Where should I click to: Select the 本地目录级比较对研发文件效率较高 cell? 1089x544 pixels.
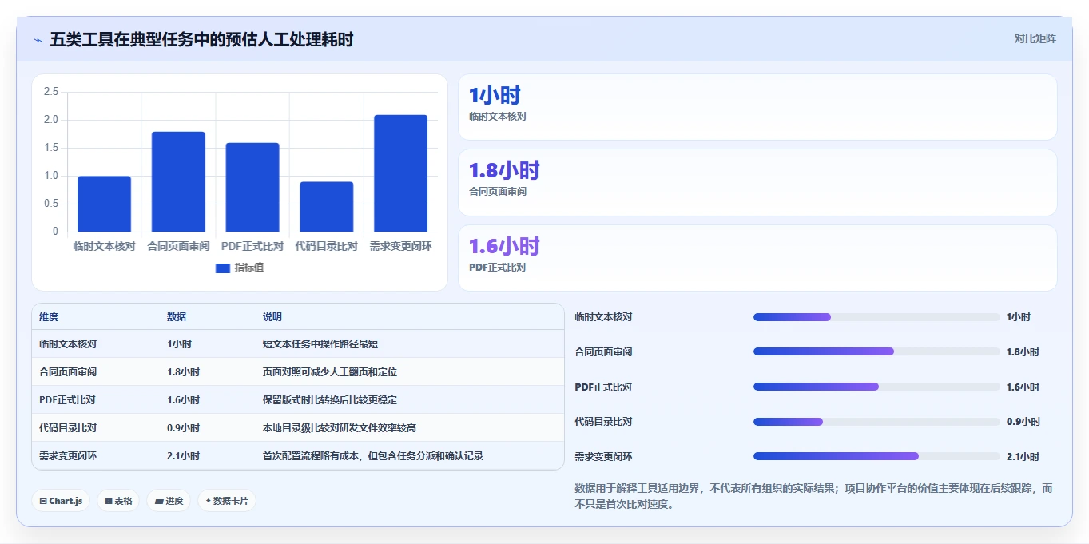pyautogui.click(x=409, y=428)
